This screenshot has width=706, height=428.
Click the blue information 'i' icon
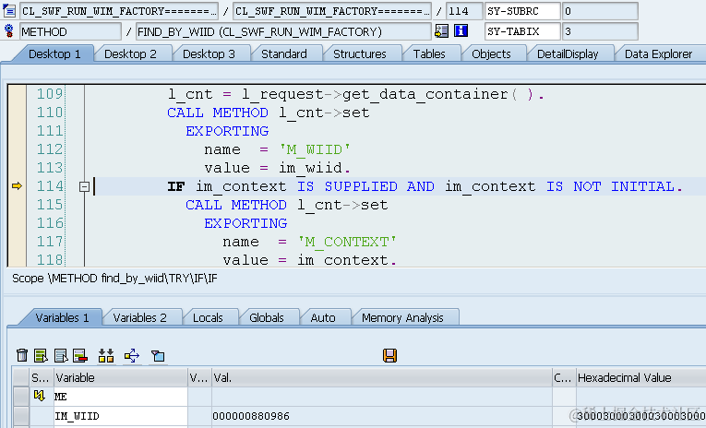(461, 31)
